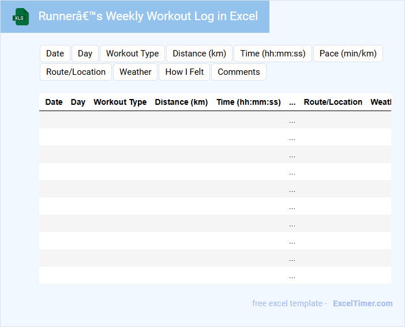The width and height of the screenshot is (405, 327).
Task: Click the Workout Type tag
Action: point(132,54)
